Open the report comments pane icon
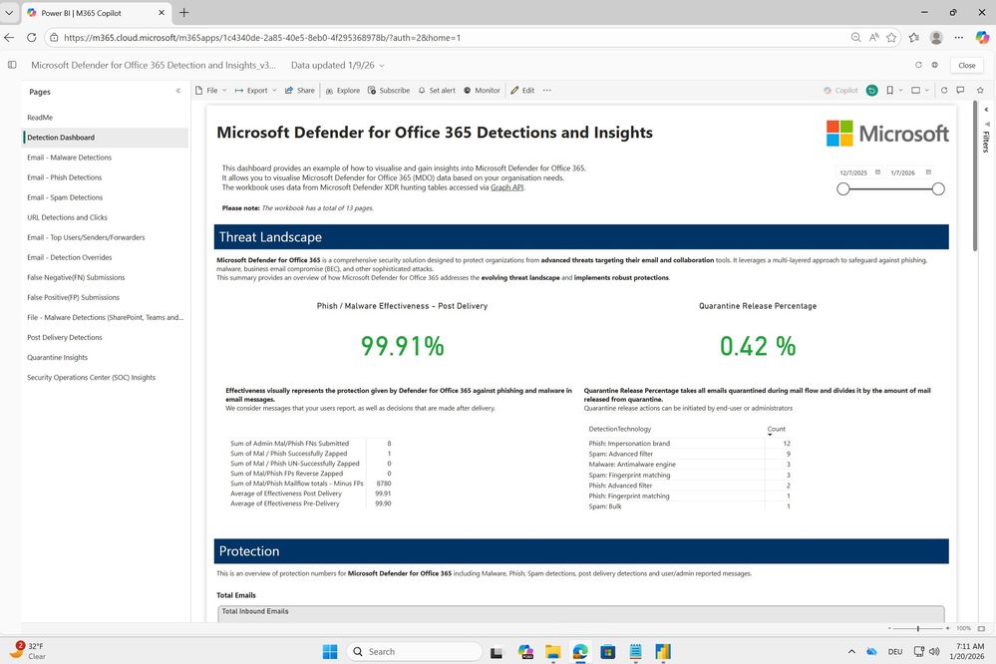 point(960,90)
